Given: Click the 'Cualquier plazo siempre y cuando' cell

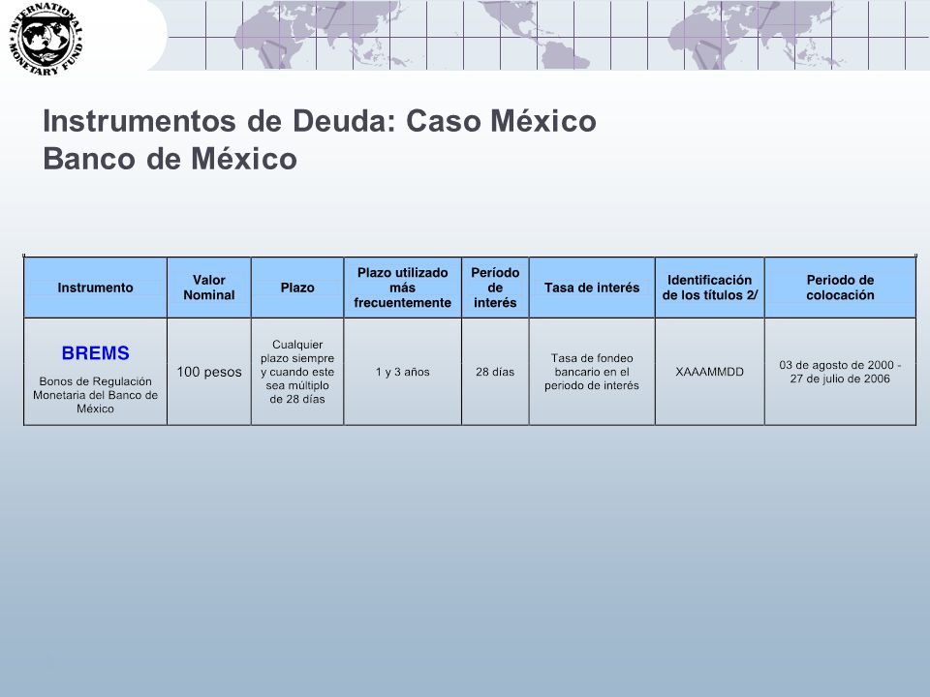Looking at the screenshot, I should coord(297,372).
